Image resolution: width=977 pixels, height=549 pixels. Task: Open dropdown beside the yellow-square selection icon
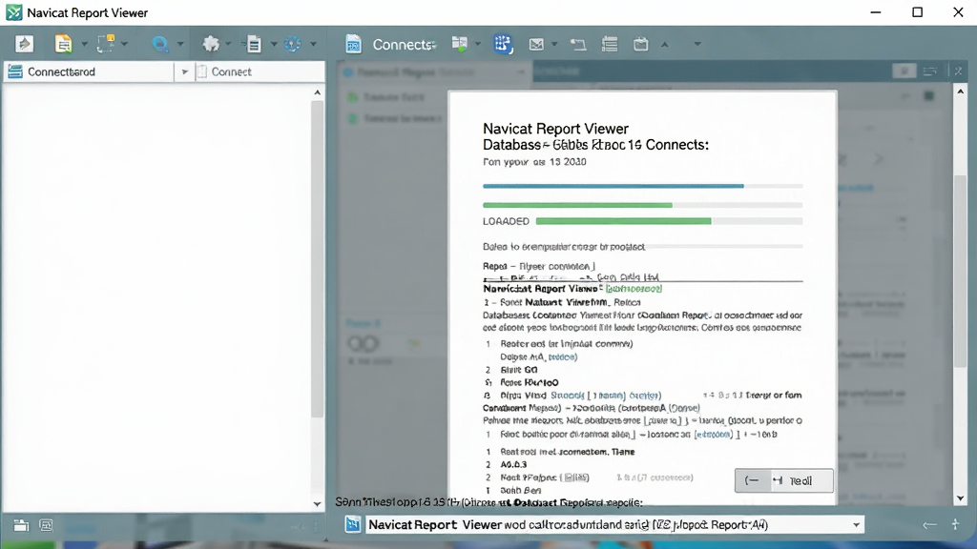(125, 44)
